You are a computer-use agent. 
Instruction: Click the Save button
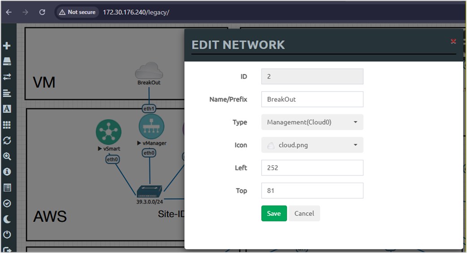(x=274, y=214)
